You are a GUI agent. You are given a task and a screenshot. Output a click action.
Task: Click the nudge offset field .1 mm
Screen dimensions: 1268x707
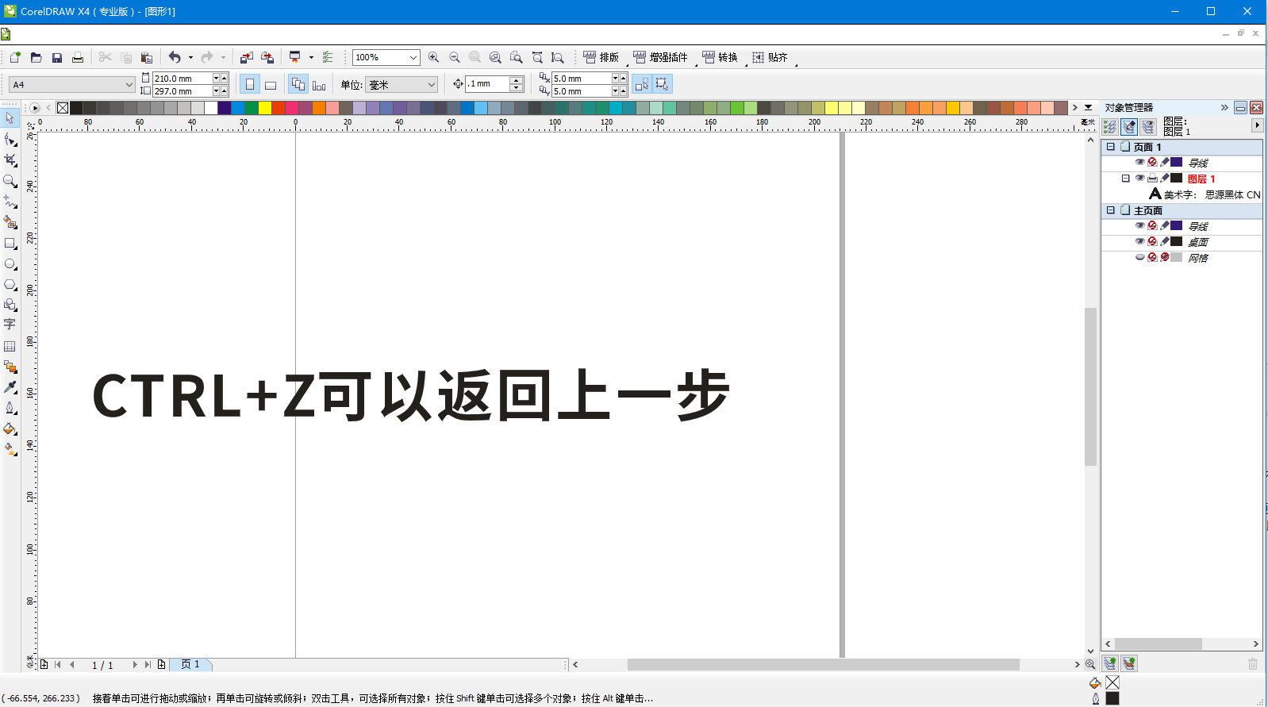pyautogui.click(x=488, y=83)
